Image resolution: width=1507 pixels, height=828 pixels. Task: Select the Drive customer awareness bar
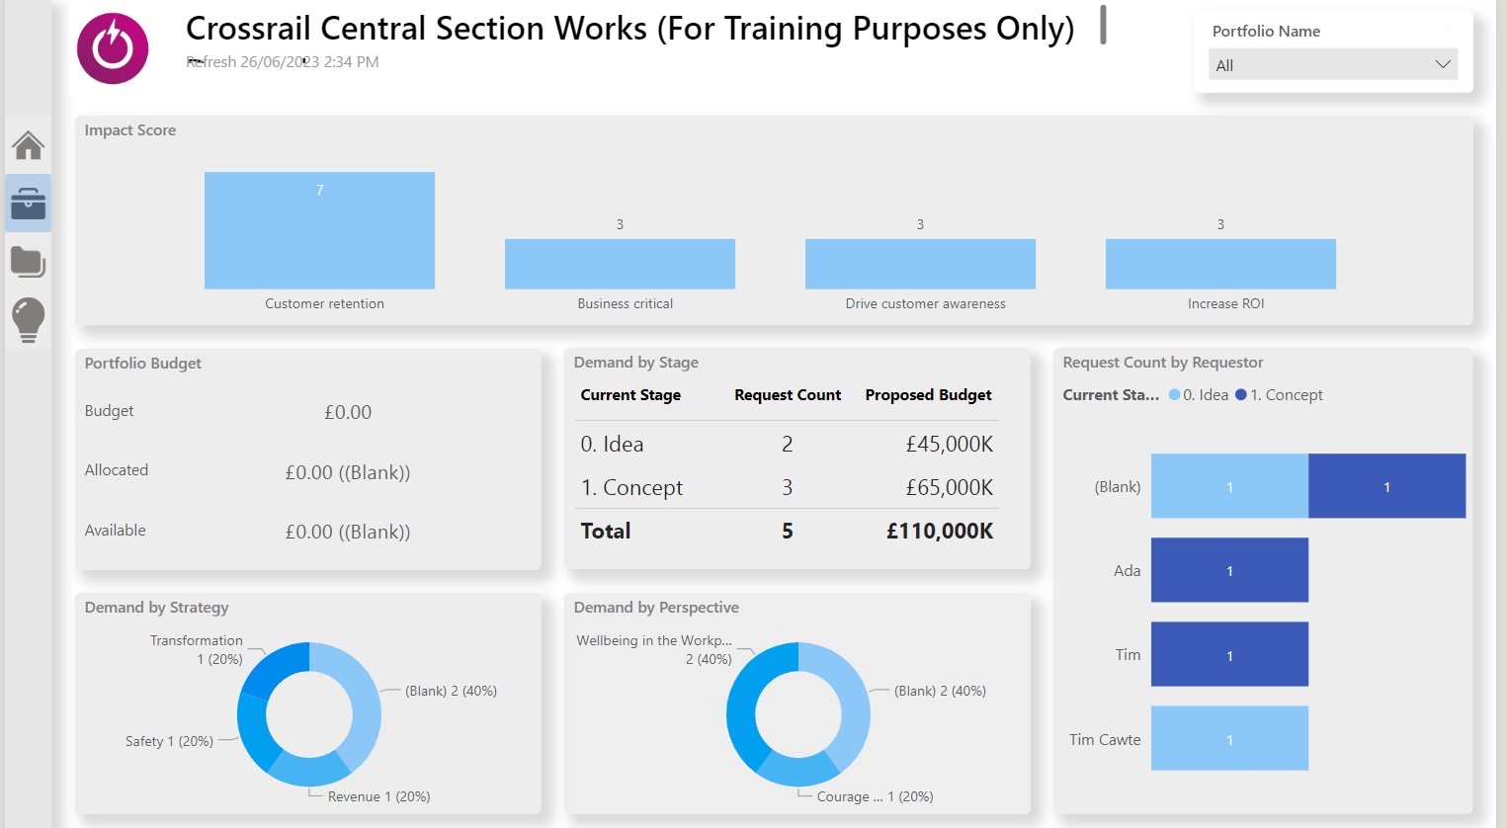pyautogui.click(x=920, y=264)
